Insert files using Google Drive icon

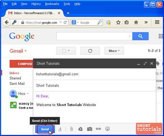(80, 129)
